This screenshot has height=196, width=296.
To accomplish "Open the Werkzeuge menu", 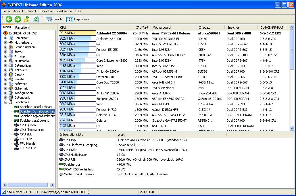I will pos(64,11).
